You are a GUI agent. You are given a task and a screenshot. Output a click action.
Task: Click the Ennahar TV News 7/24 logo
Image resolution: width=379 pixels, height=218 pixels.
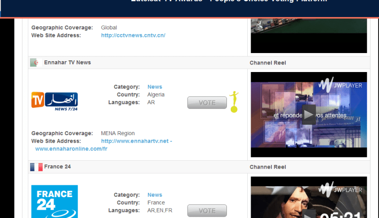[54, 101]
